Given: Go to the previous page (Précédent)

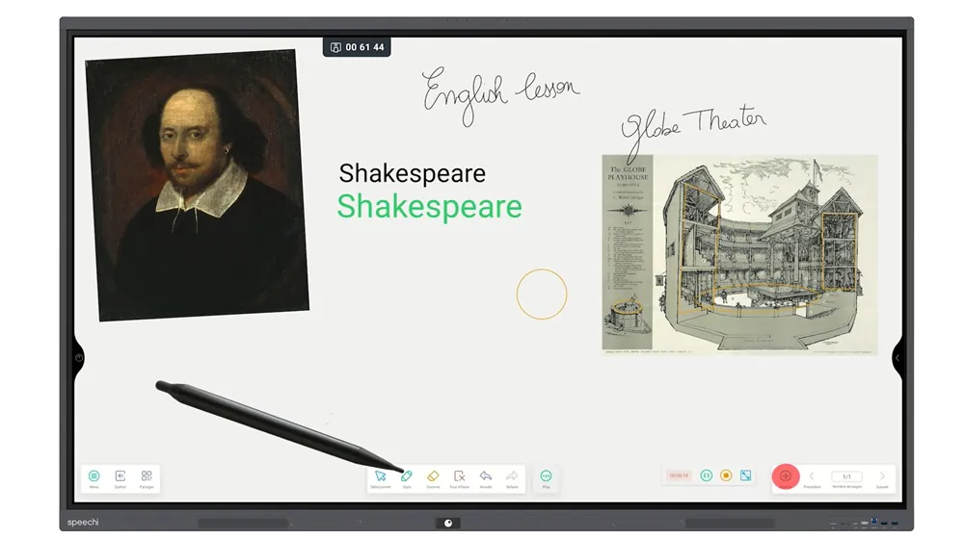Looking at the screenshot, I should tap(812, 476).
